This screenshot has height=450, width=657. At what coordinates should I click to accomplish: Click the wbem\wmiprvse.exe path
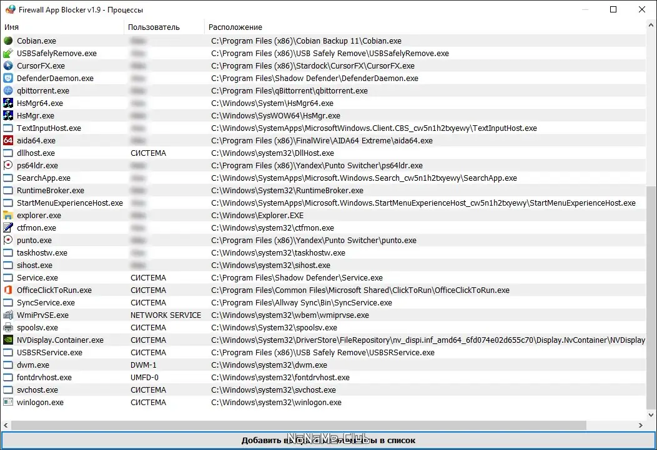click(x=290, y=315)
